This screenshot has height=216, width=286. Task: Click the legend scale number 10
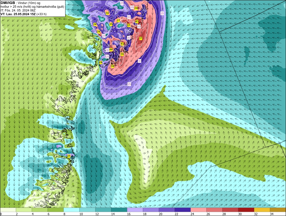coord(81,214)
